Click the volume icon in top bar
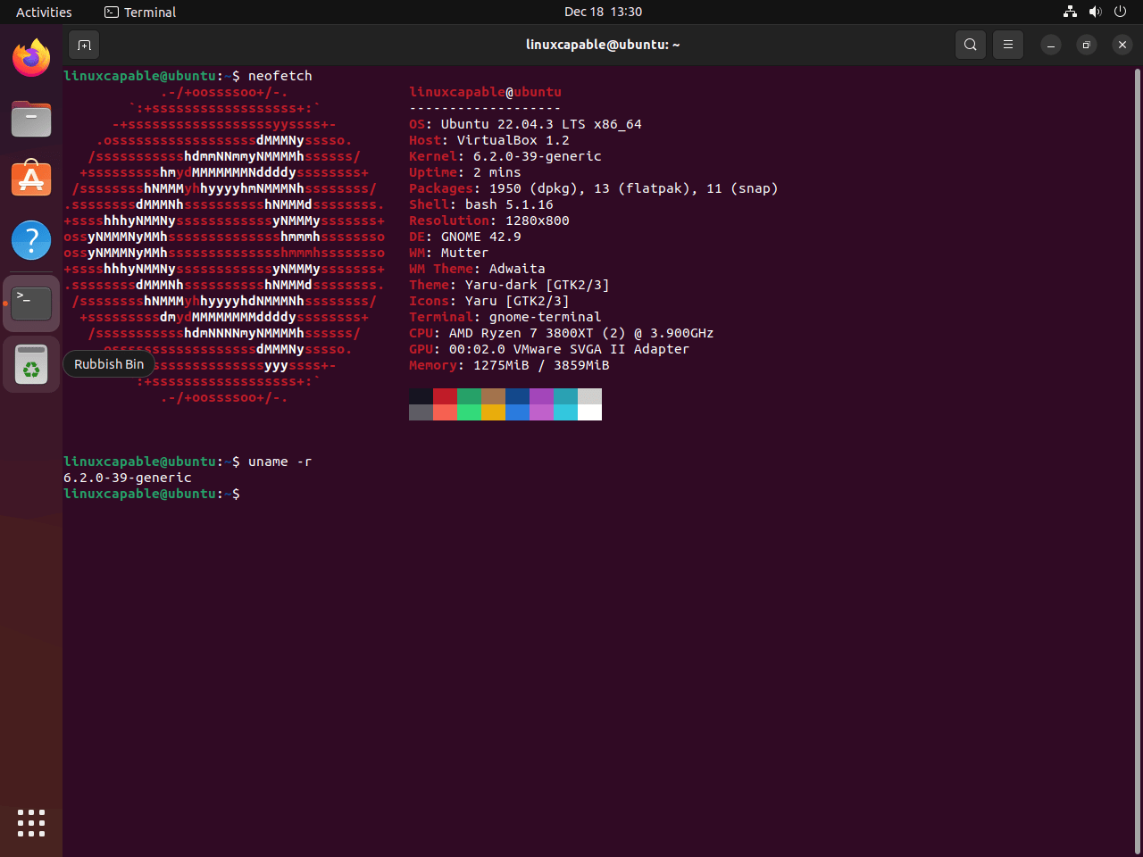This screenshot has height=857, width=1143. 1096,12
